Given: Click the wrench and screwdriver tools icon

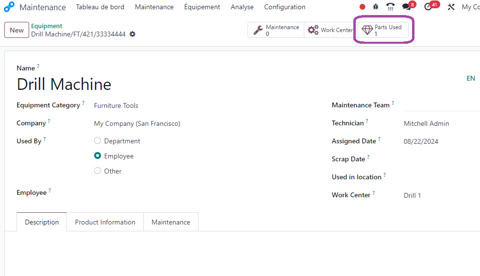Looking at the screenshot, I should pyautogui.click(x=450, y=7).
